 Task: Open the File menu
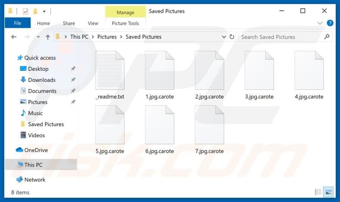pos(18,23)
